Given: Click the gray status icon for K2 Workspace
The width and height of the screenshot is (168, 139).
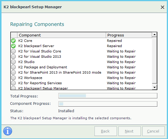Looking at the screenshot, I should (13, 78).
